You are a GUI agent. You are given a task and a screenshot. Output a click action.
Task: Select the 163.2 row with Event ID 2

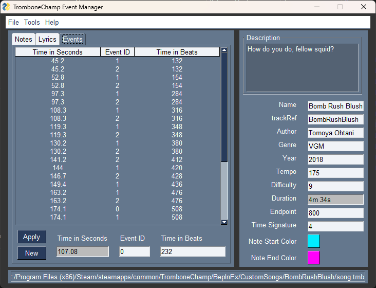tap(117, 201)
